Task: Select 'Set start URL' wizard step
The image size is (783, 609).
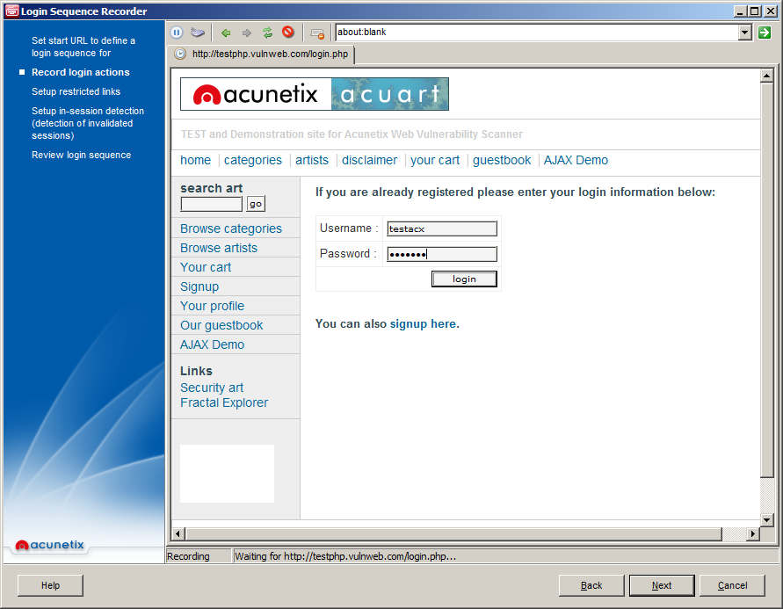Action: click(83, 47)
